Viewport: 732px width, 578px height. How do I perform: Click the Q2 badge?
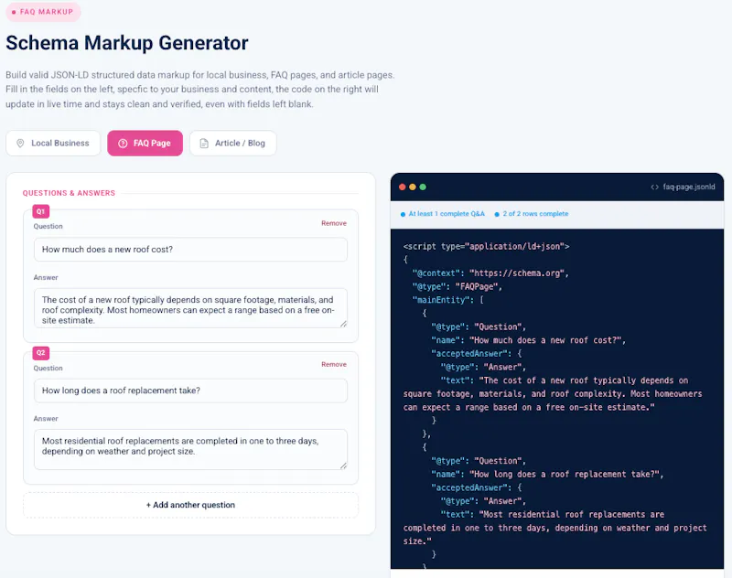tap(40, 353)
